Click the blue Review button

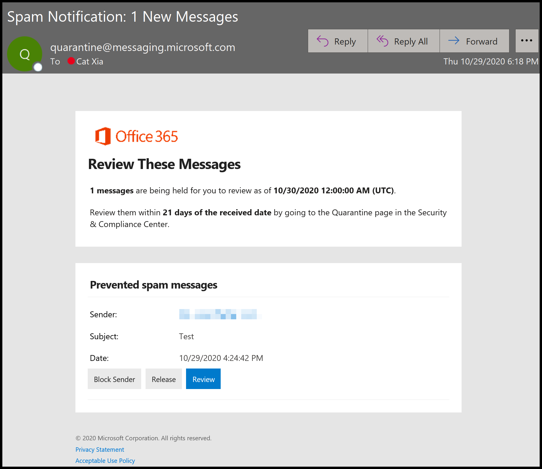coord(203,379)
